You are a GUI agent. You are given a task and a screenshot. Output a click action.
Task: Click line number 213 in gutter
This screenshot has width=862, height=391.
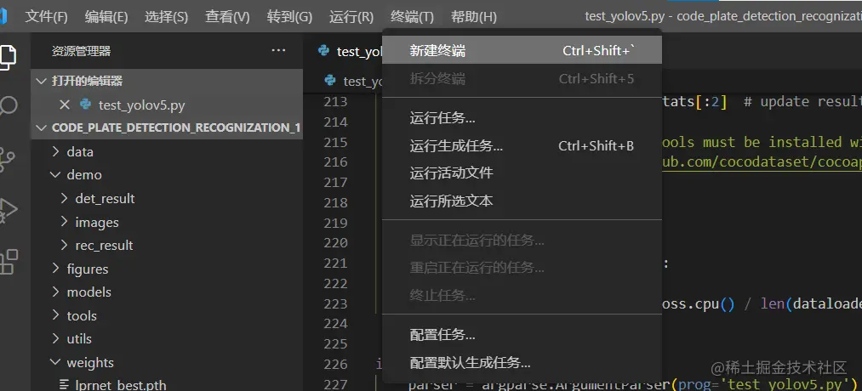[x=335, y=102]
